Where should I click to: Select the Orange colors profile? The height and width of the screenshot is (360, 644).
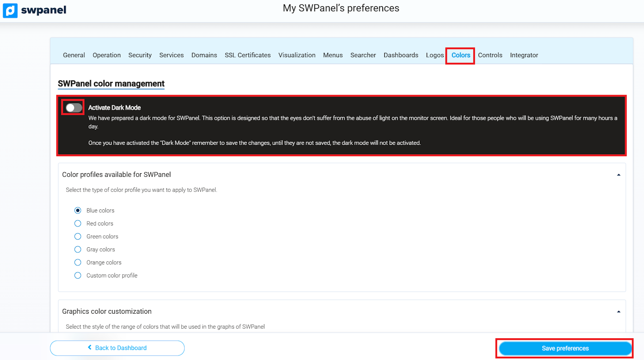pyautogui.click(x=78, y=263)
